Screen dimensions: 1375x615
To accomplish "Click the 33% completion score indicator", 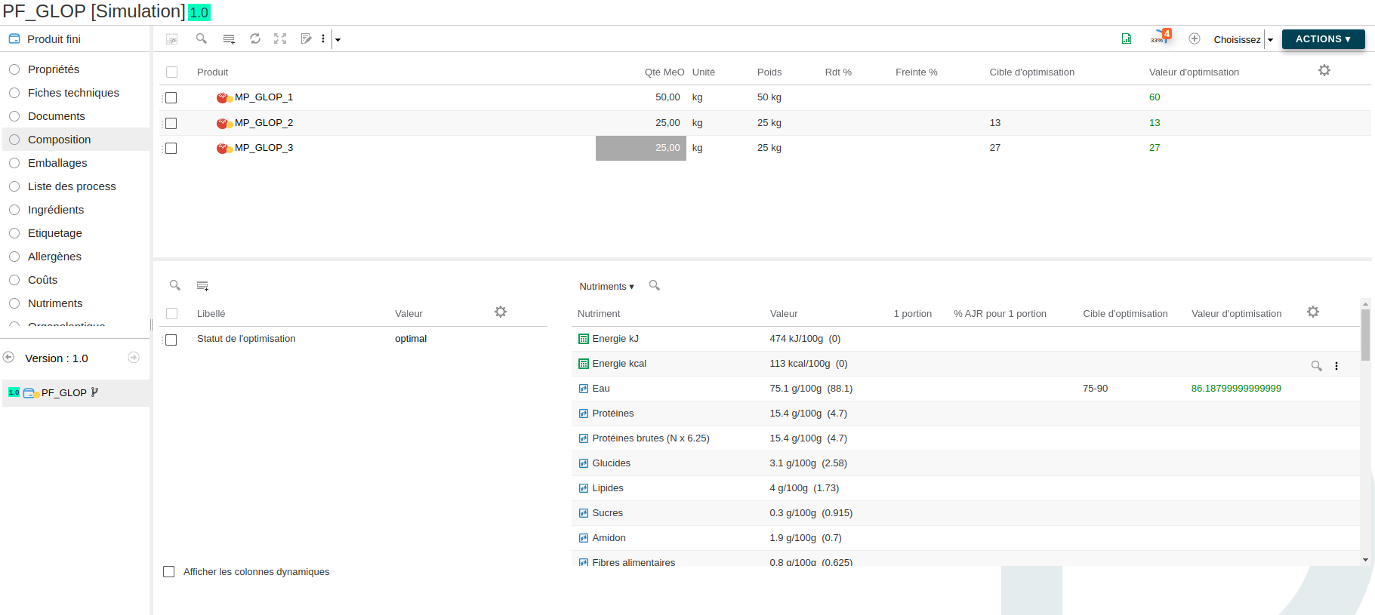I will [x=1160, y=36].
